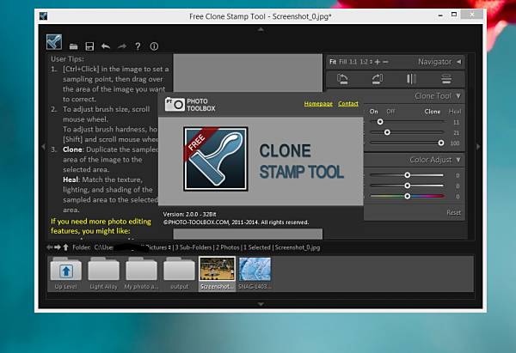
Task: Turn the Clone Tool On
Action: (x=374, y=112)
